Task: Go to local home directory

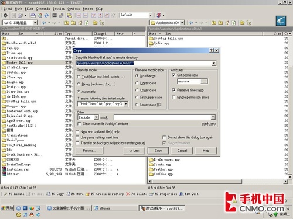Action: pyautogui.click(x=80, y=23)
